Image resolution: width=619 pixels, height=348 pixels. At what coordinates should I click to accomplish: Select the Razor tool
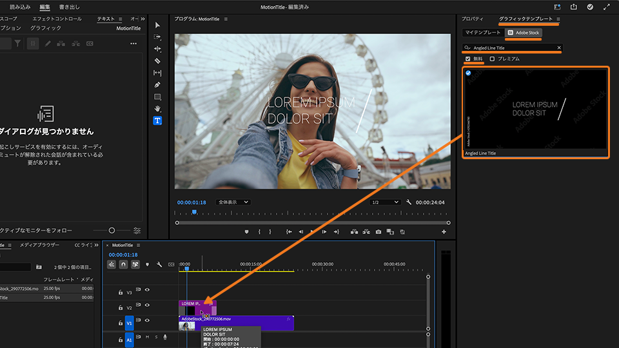157,61
